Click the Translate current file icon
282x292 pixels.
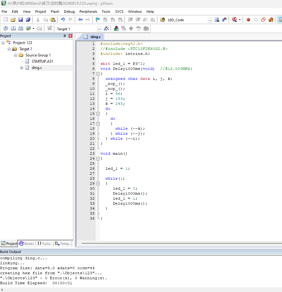[x=6, y=28]
